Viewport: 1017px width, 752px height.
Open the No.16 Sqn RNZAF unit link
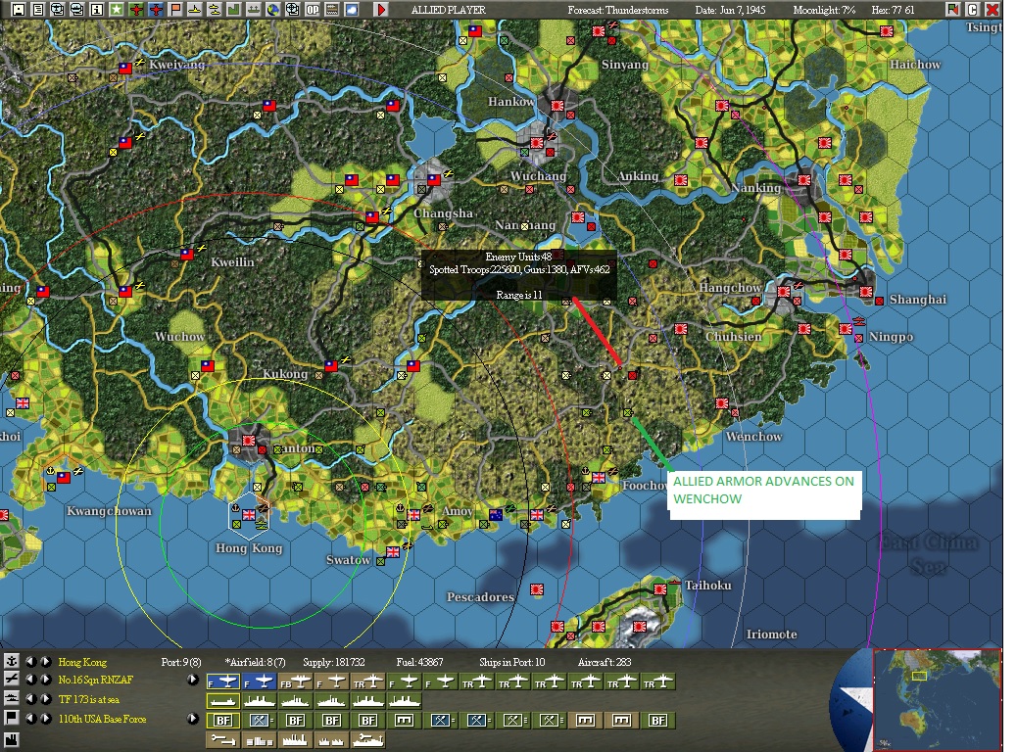pos(95,680)
